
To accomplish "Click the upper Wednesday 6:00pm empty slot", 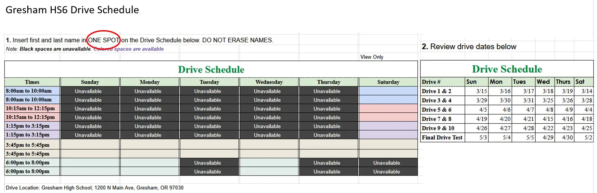I will coord(269,163).
